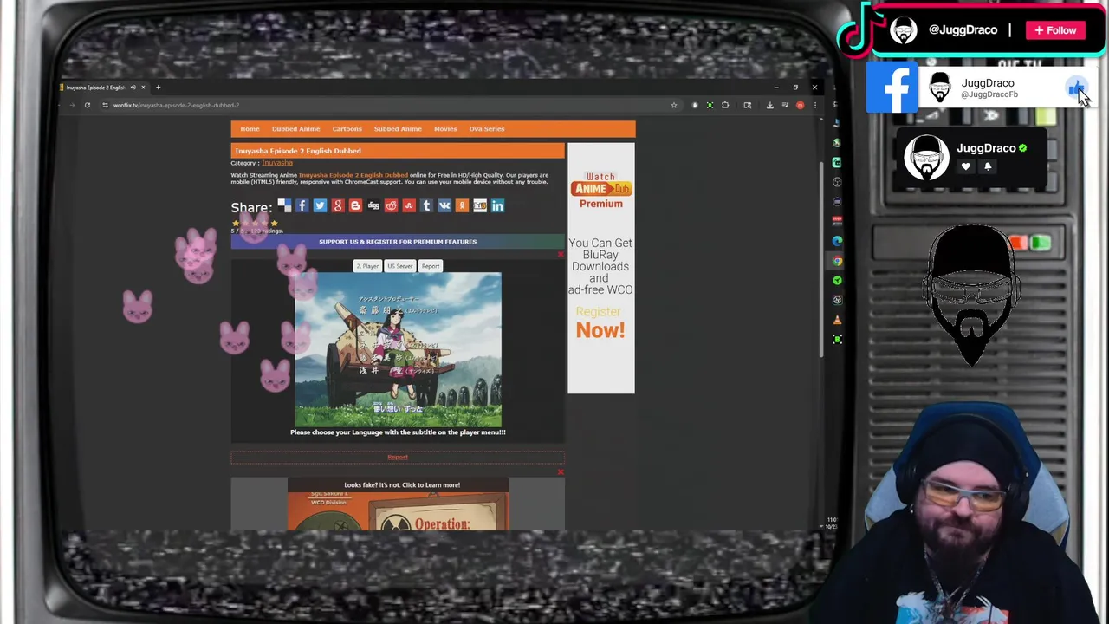Screen dimensions: 1109x624
Task: Click the TikTok Follow button
Action: click(x=1054, y=30)
